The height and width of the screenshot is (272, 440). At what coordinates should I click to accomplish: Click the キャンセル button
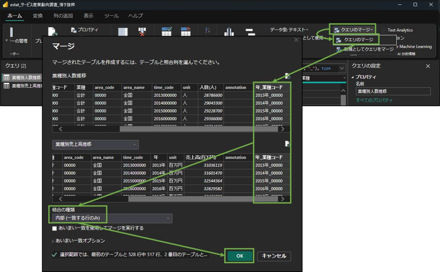coord(274,256)
